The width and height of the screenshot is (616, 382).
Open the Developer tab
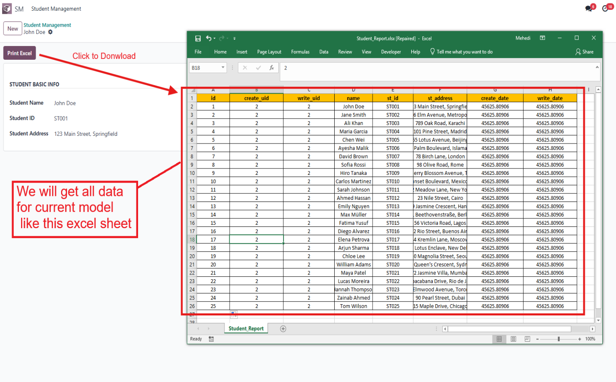[x=391, y=52]
